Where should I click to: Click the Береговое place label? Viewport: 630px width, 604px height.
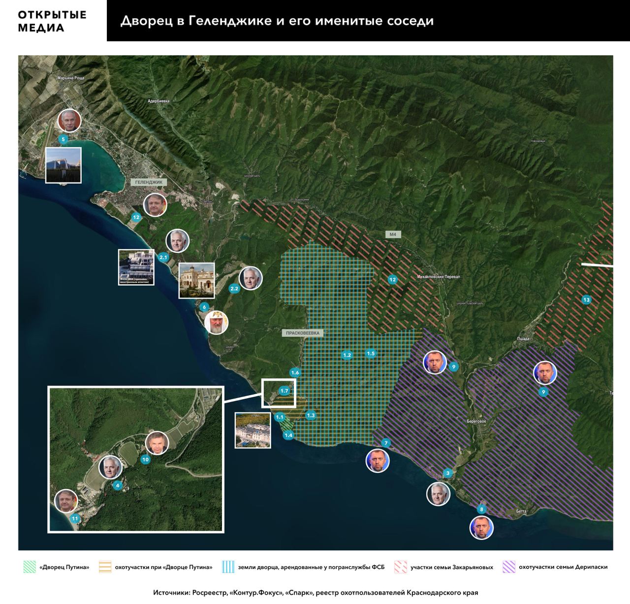coord(476,421)
